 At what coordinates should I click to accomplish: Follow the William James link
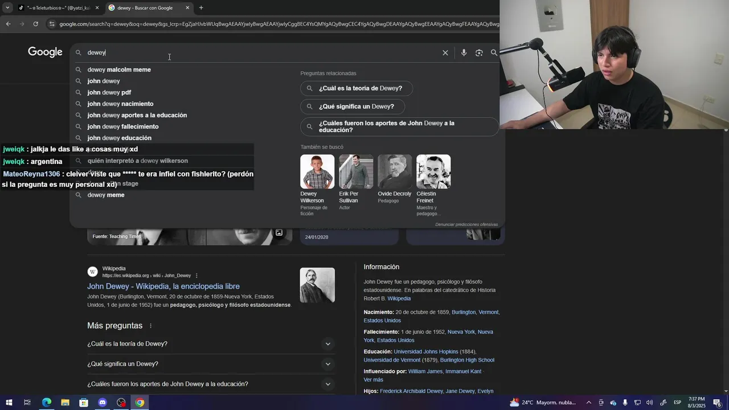[425, 371]
